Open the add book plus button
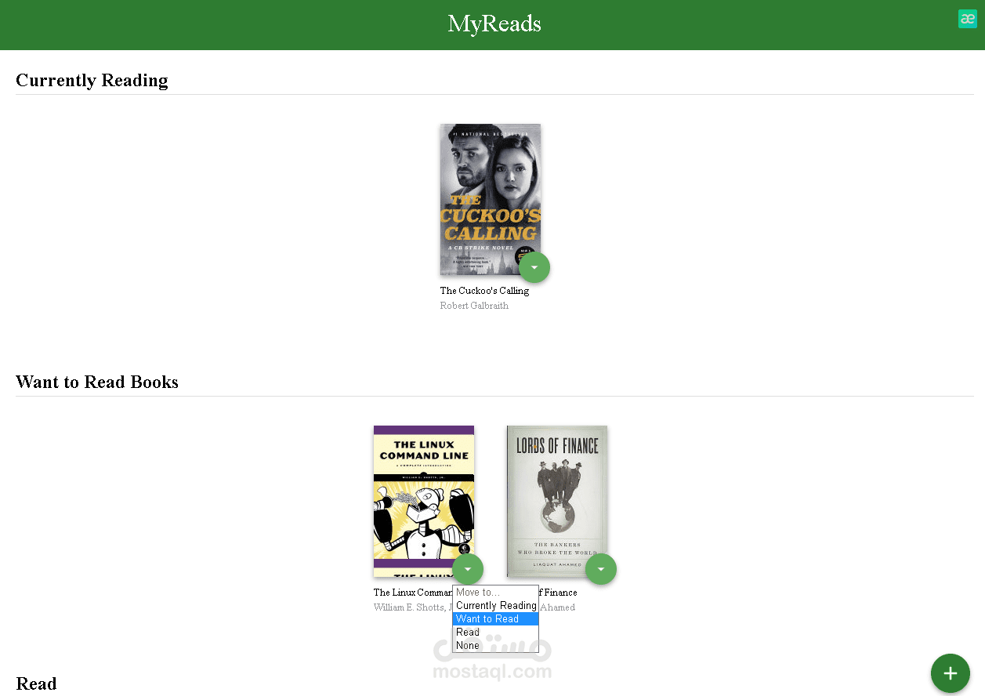 (x=951, y=673)
